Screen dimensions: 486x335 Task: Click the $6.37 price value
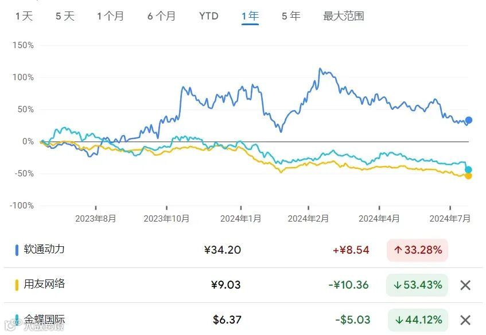(227, 320)
